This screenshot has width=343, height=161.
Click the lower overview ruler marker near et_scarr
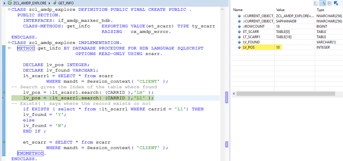[x=227, y=144]
